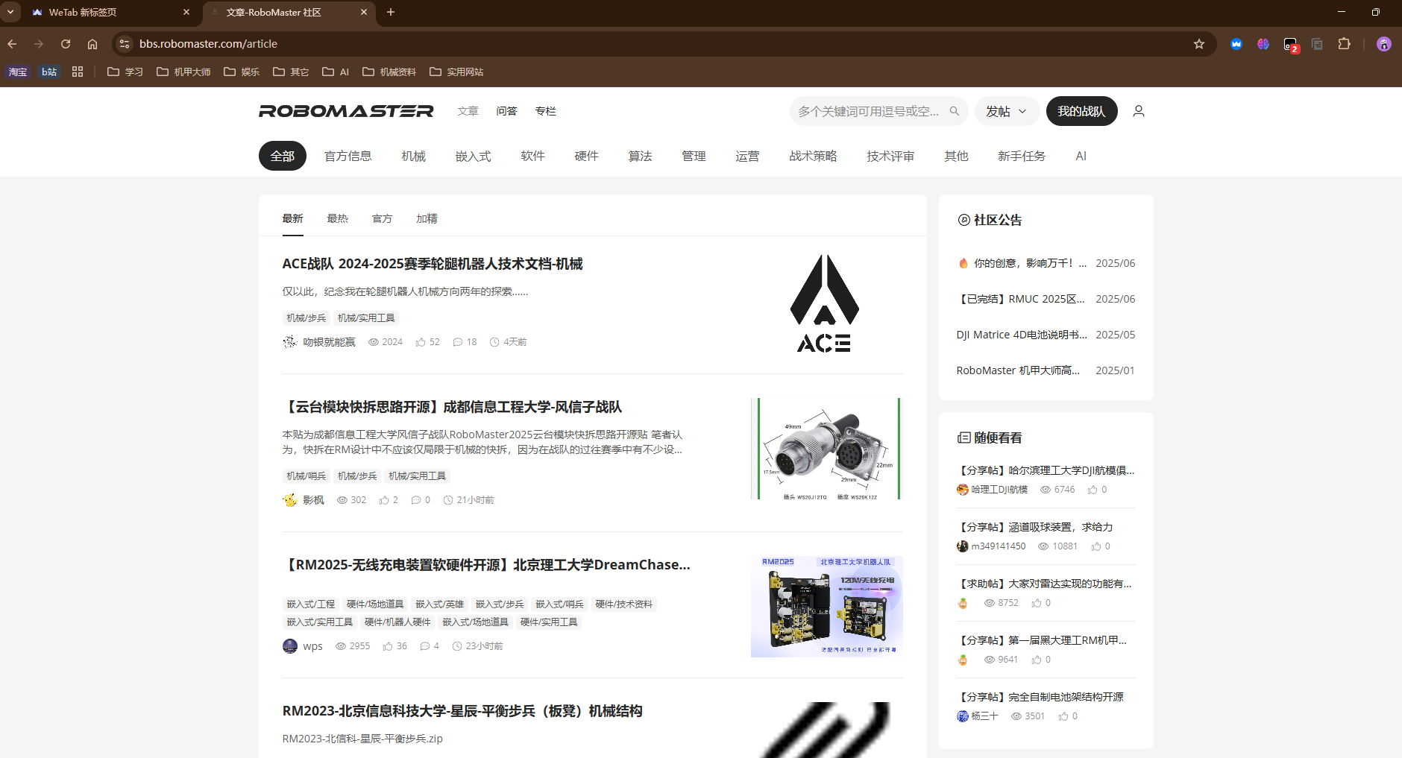Open article 云台模块快拆思路开源

(x=452, y=407)
